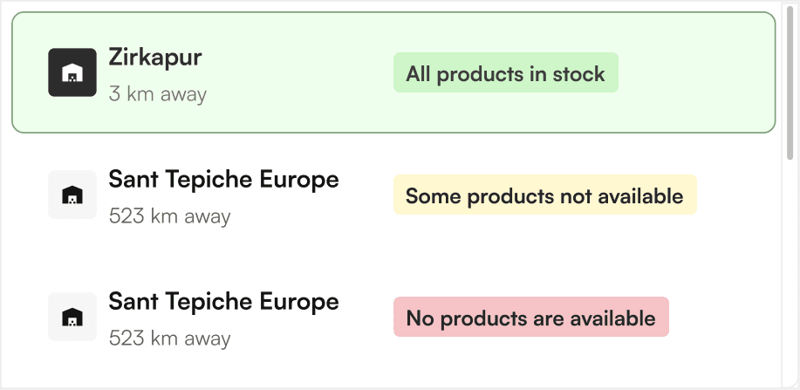Image resolution: width=800 pixels, height=390 pixels.
Task: Click the yellow 'Some products not available' badge
Action: click(x=544, y=195)
